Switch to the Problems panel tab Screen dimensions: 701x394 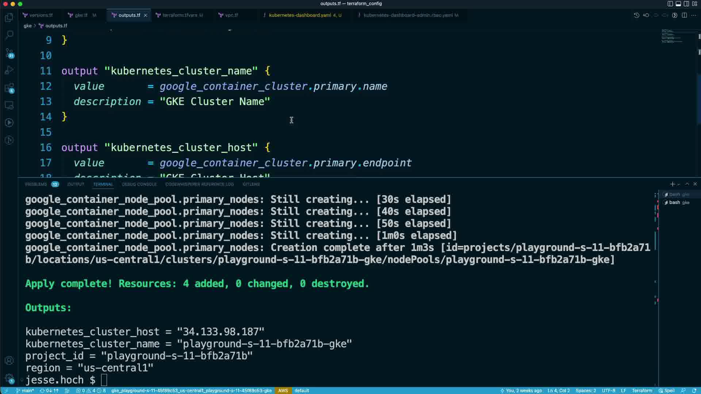(36, 184)
